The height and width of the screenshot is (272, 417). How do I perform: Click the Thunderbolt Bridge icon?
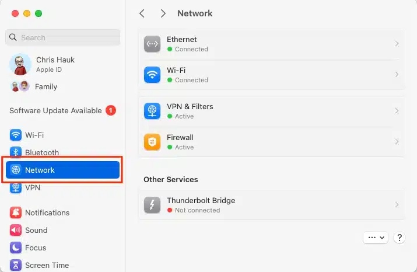point(152,205)
